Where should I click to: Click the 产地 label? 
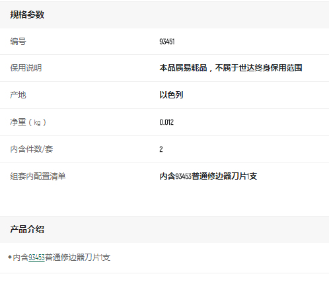[x=18, y=95]
